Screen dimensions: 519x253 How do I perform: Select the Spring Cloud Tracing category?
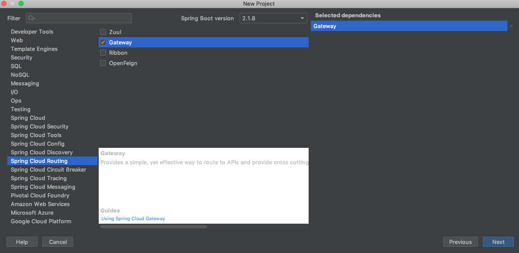coord(39,178)
